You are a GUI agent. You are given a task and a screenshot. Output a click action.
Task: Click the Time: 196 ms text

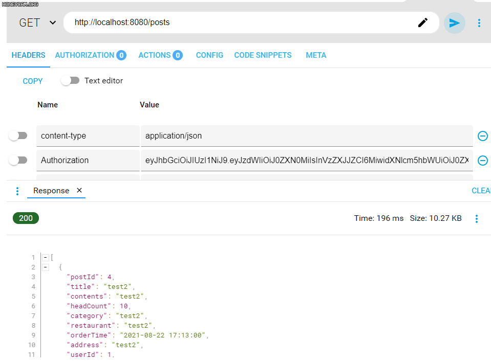click(x=378, y=218)
